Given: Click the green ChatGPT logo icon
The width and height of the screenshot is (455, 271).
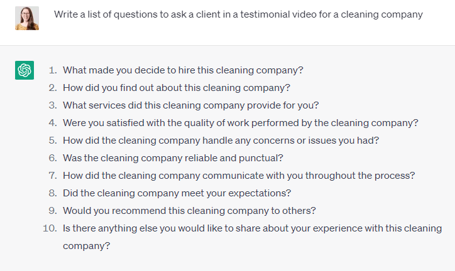Looking at the screenshot, I should click(25, 70).
